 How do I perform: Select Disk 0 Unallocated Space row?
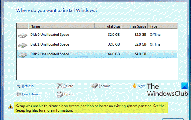coord(97,35)
